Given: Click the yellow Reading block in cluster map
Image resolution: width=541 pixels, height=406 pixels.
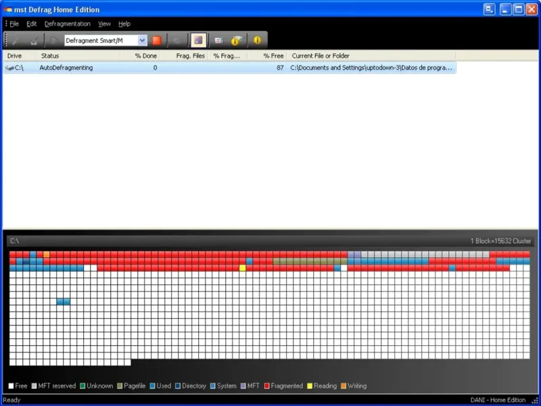Looking at the screenshot, I should (x=243, y=268).
